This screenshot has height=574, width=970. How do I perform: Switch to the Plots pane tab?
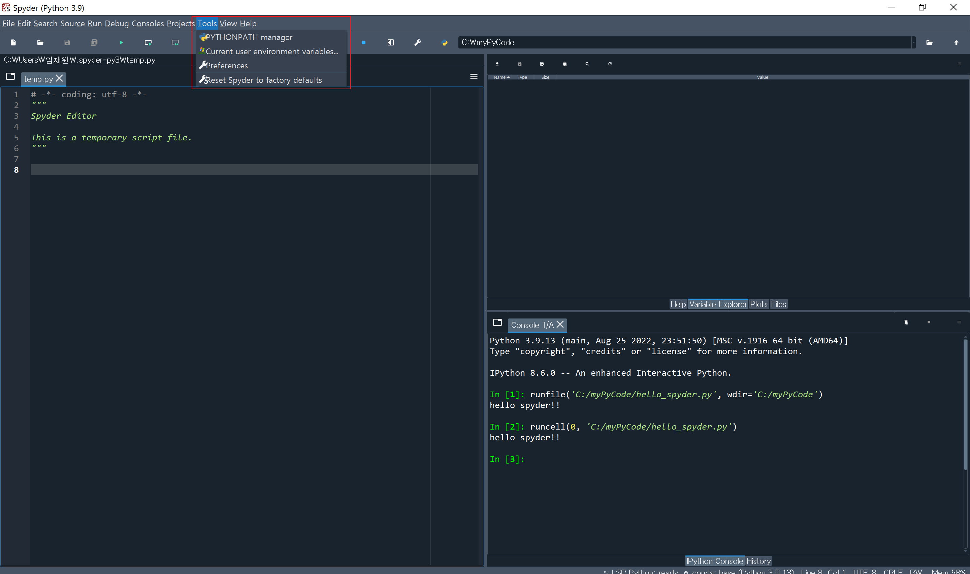pos(758,304)
